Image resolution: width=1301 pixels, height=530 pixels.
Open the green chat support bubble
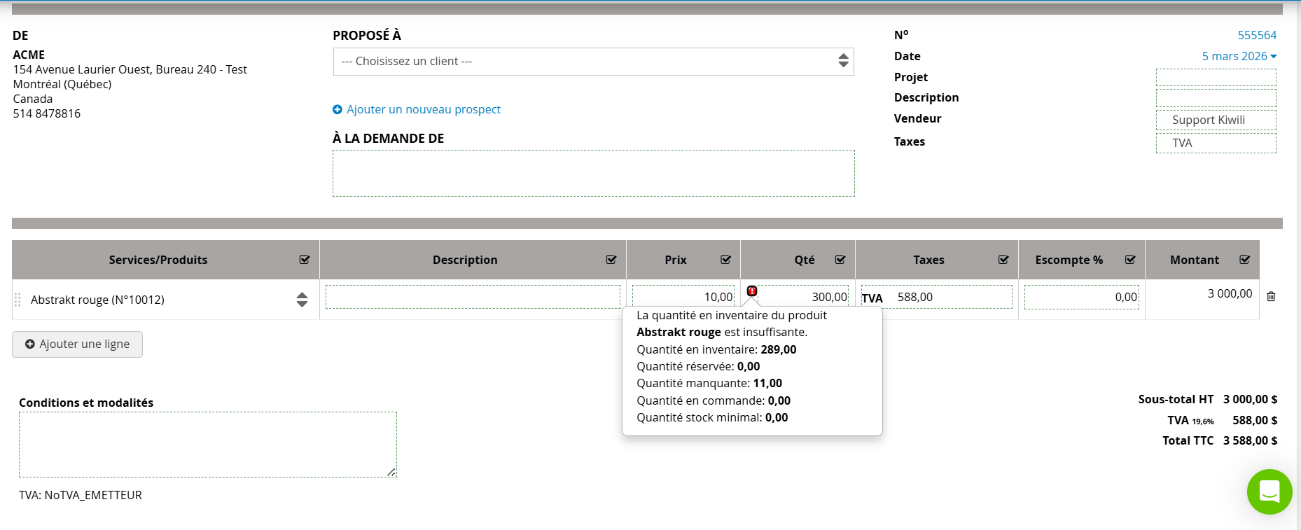[x=1269, y=491]
